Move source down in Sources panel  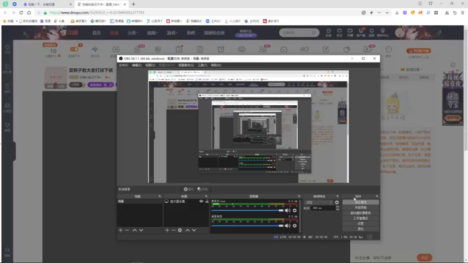pyautogui.click(x=194, y=230)
